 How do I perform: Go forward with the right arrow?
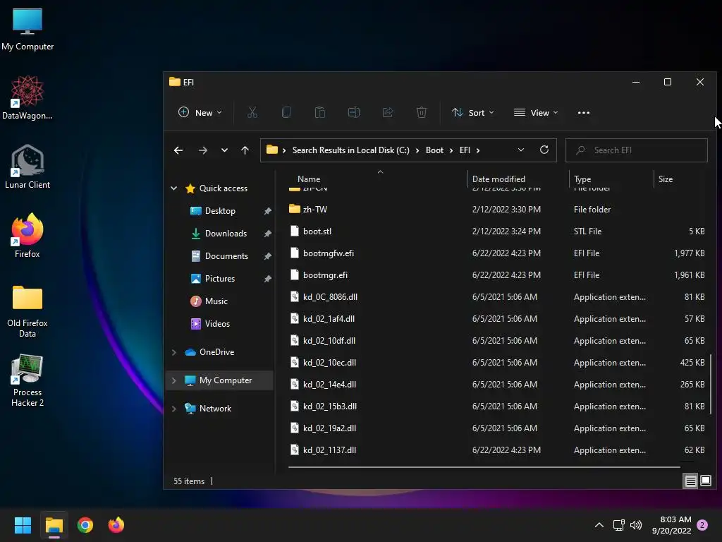(202, 150)
